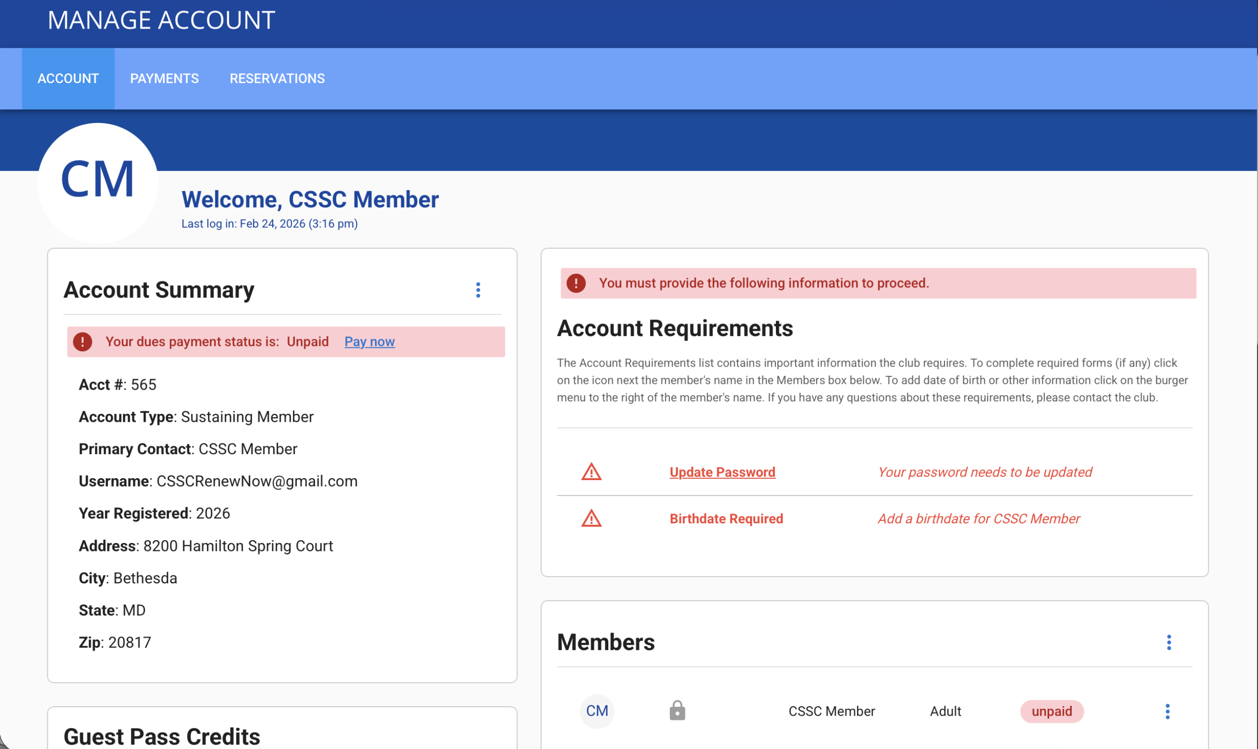The image size is (1258, 749).
Task: Click the unpaid status badge
Action: point(1052,711)
